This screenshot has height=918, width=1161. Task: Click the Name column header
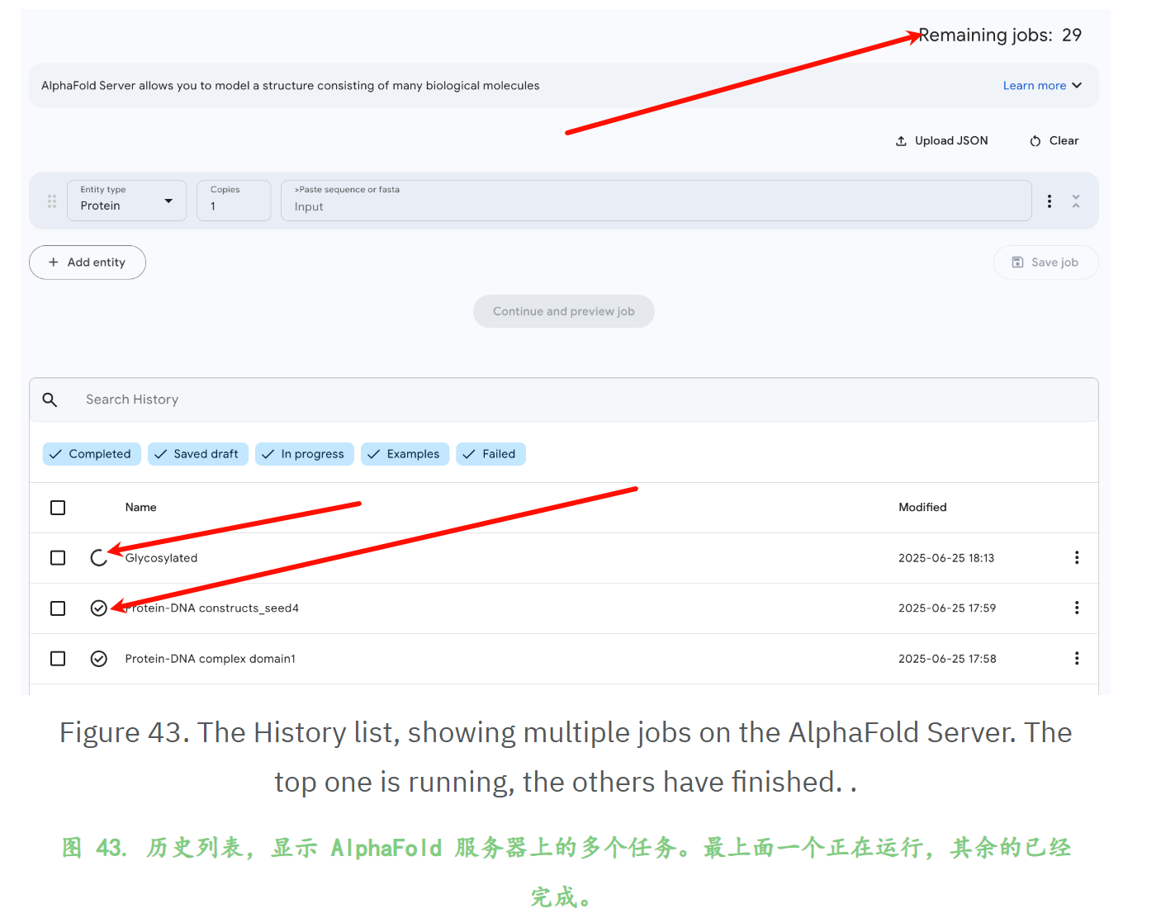tap(141, 508)
